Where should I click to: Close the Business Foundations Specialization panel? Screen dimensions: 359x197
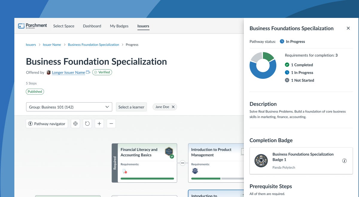348,28
